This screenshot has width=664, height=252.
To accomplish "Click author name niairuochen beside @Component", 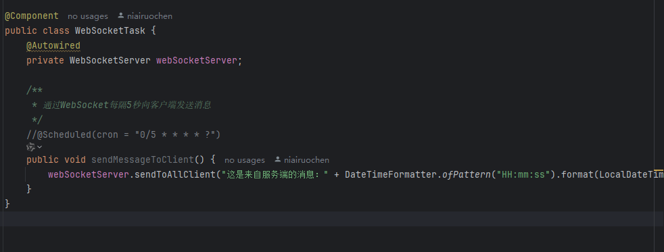I will 149,16.
